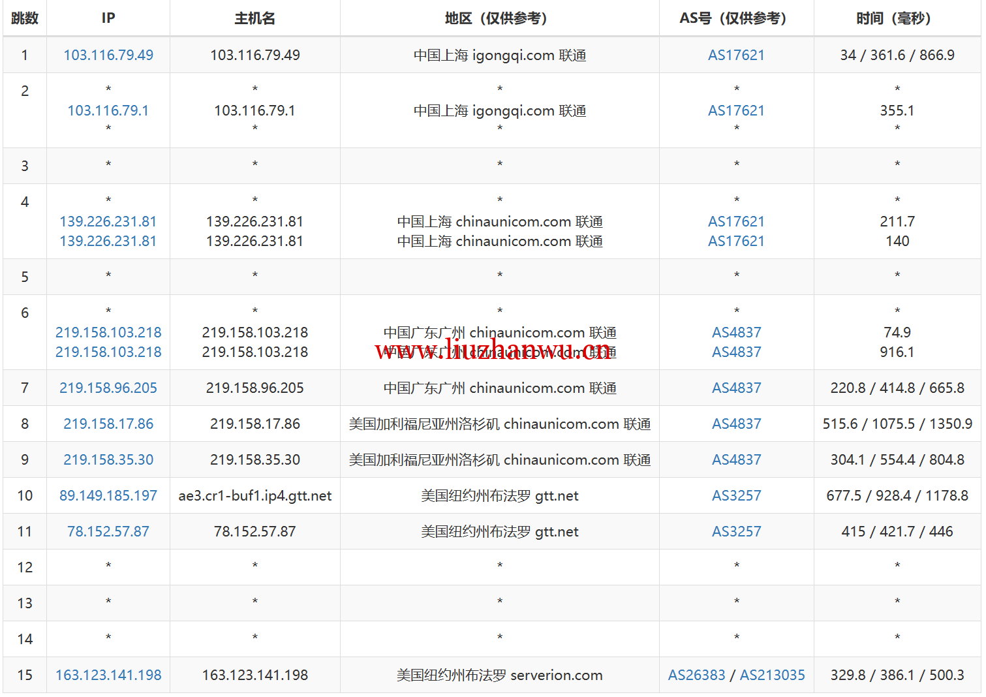Select time value 34 / 361.6 / 866.9
The width and height of the screenshot is (986, 697).
pos(897,55)
